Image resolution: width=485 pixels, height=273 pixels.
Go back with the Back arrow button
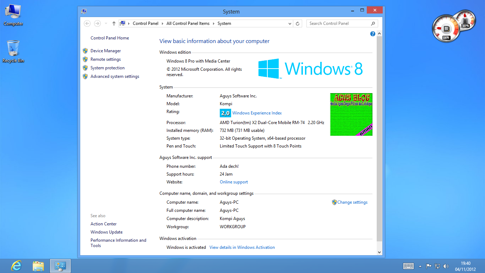(87, 23)
